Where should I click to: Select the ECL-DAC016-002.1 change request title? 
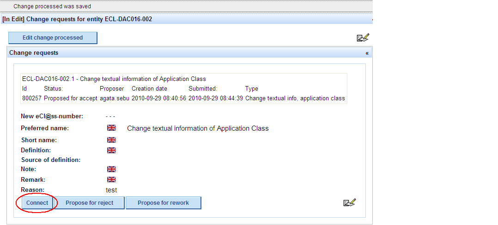114,79
